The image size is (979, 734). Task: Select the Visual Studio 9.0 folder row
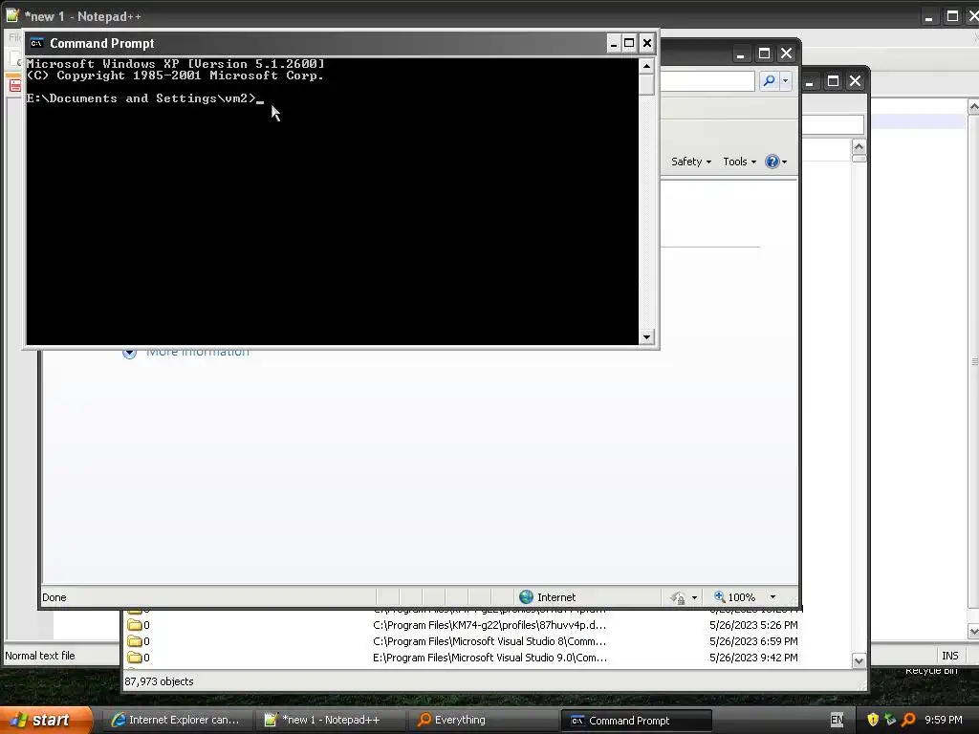(x=487, y=658)
